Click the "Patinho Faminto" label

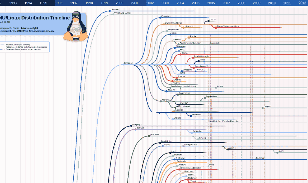(230, 121)
